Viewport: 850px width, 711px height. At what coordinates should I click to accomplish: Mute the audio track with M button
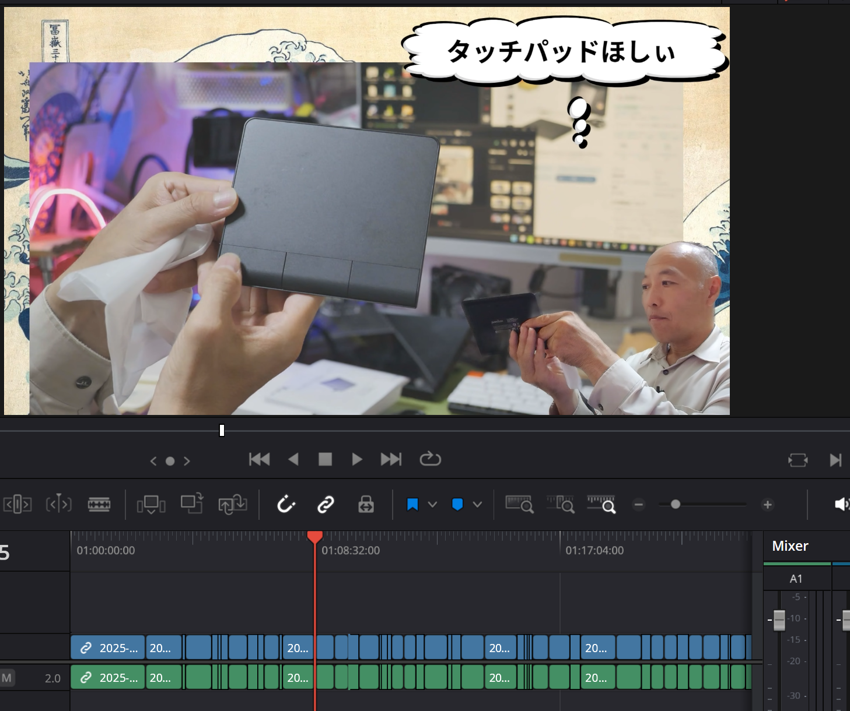pos(7,678)
